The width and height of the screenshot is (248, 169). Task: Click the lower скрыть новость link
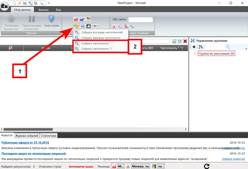(233, 159)
